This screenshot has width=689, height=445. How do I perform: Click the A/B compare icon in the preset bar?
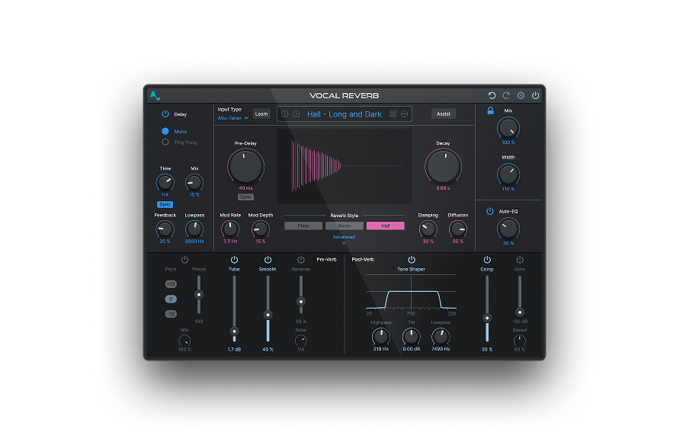pos(393,114)
